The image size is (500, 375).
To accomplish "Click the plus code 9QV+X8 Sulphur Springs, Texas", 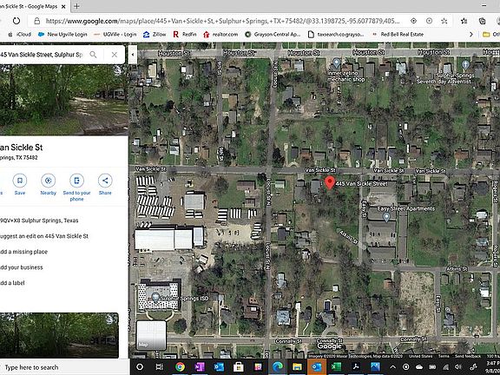I will click(x=39, y=220).
